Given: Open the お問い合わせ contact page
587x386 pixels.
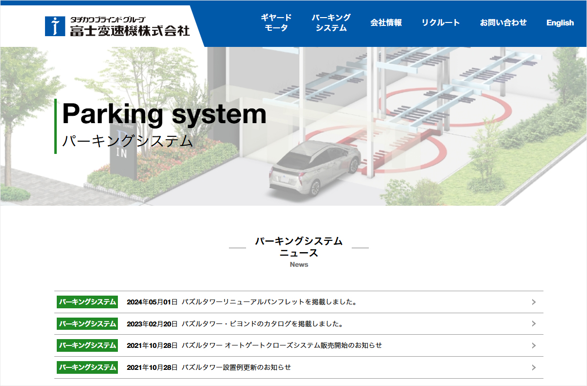Looking at the screenshot, I should pyautogui.click(x=503, y=22).
